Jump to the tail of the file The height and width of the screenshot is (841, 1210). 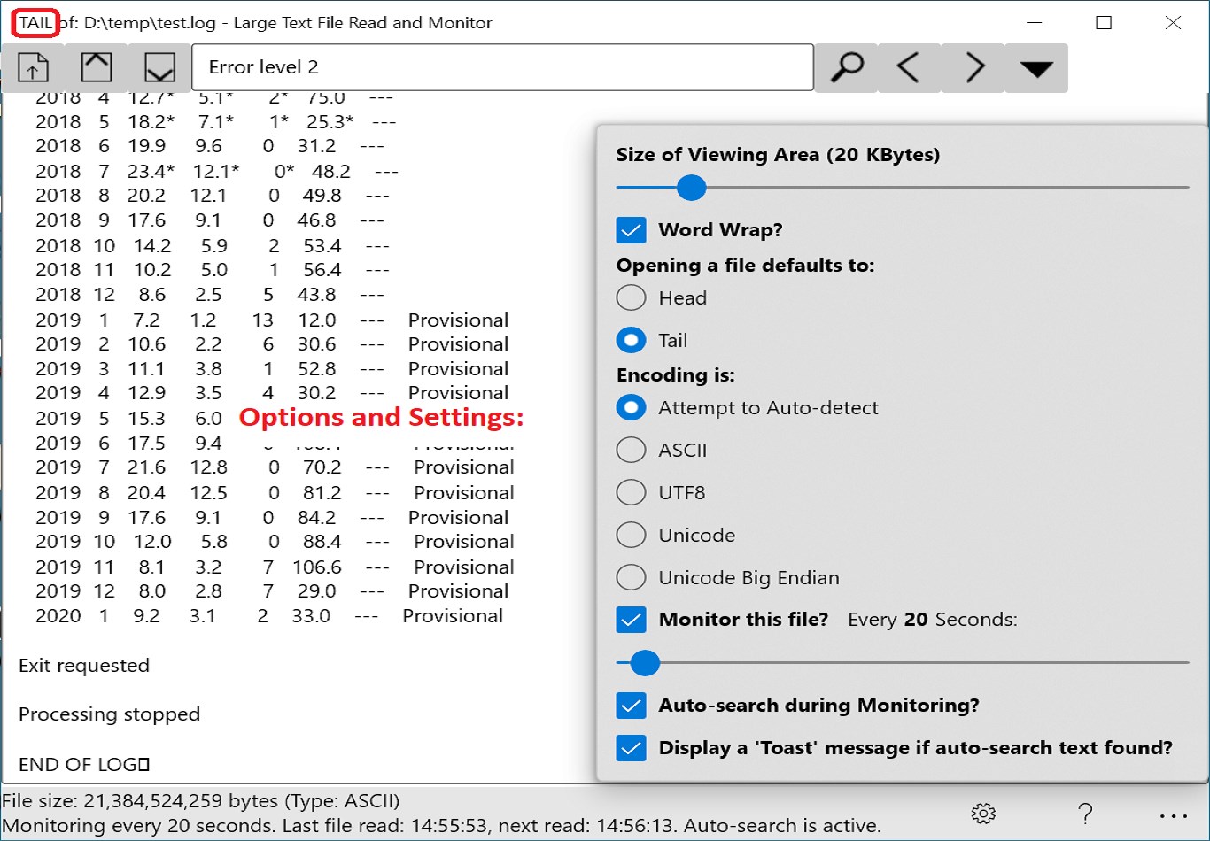click(x=159, y=67)
